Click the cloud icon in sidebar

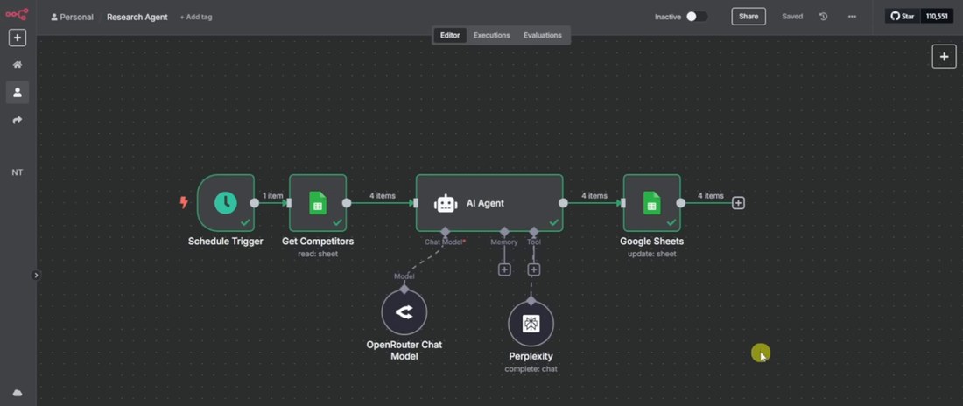click(x=18, y=393)
